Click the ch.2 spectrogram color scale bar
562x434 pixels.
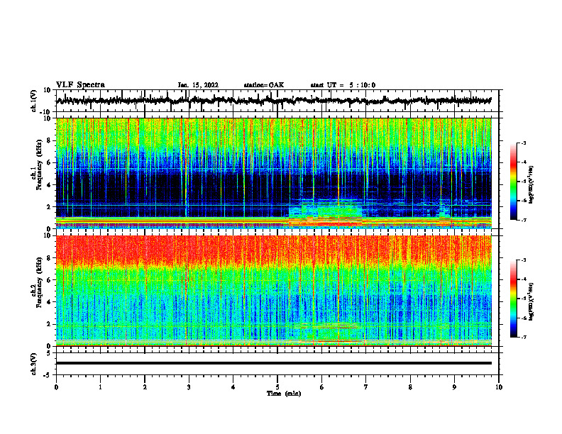tap(514, 299)
